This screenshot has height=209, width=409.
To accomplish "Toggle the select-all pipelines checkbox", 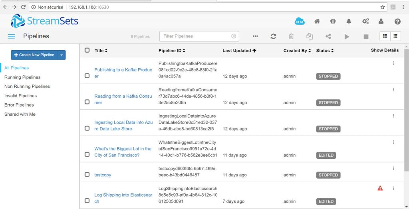I will [x=87, y=50].
